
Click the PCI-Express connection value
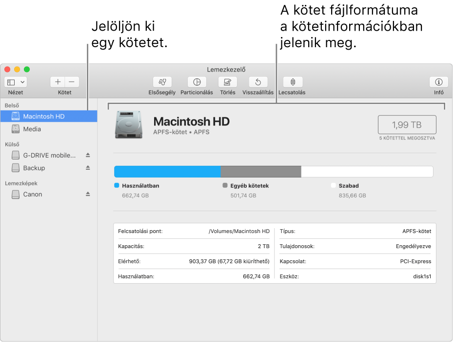click(x=415, y=261)
